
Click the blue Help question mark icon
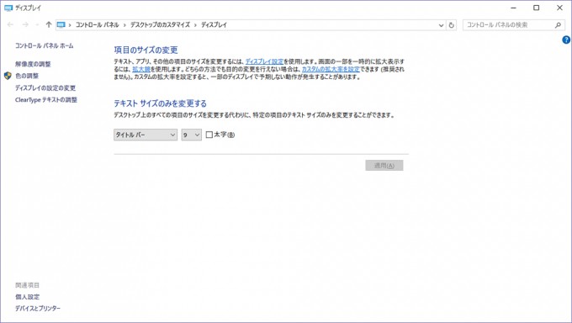point(566,40)
